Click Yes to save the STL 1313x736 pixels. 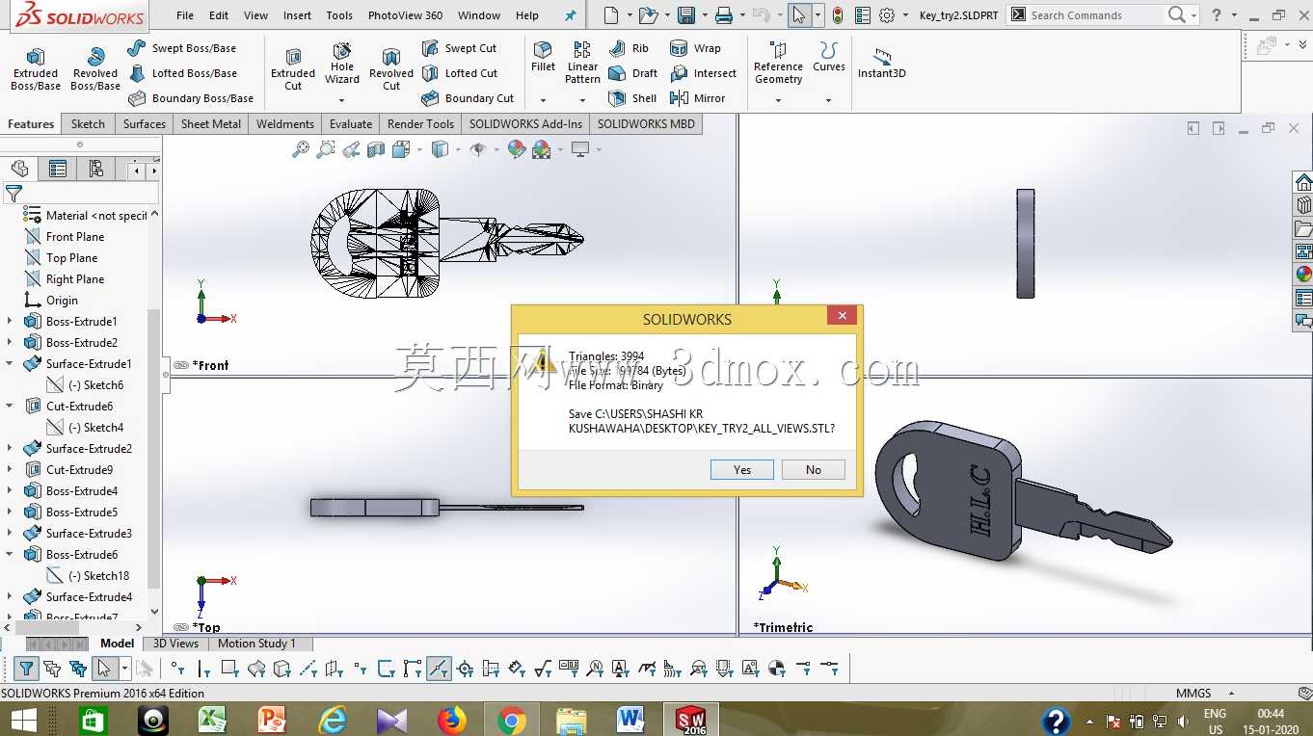click(742, 470)
